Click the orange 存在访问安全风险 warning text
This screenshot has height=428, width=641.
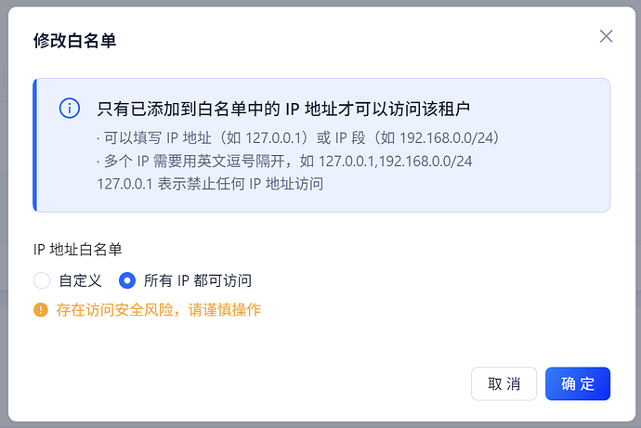tap(158, 310)
